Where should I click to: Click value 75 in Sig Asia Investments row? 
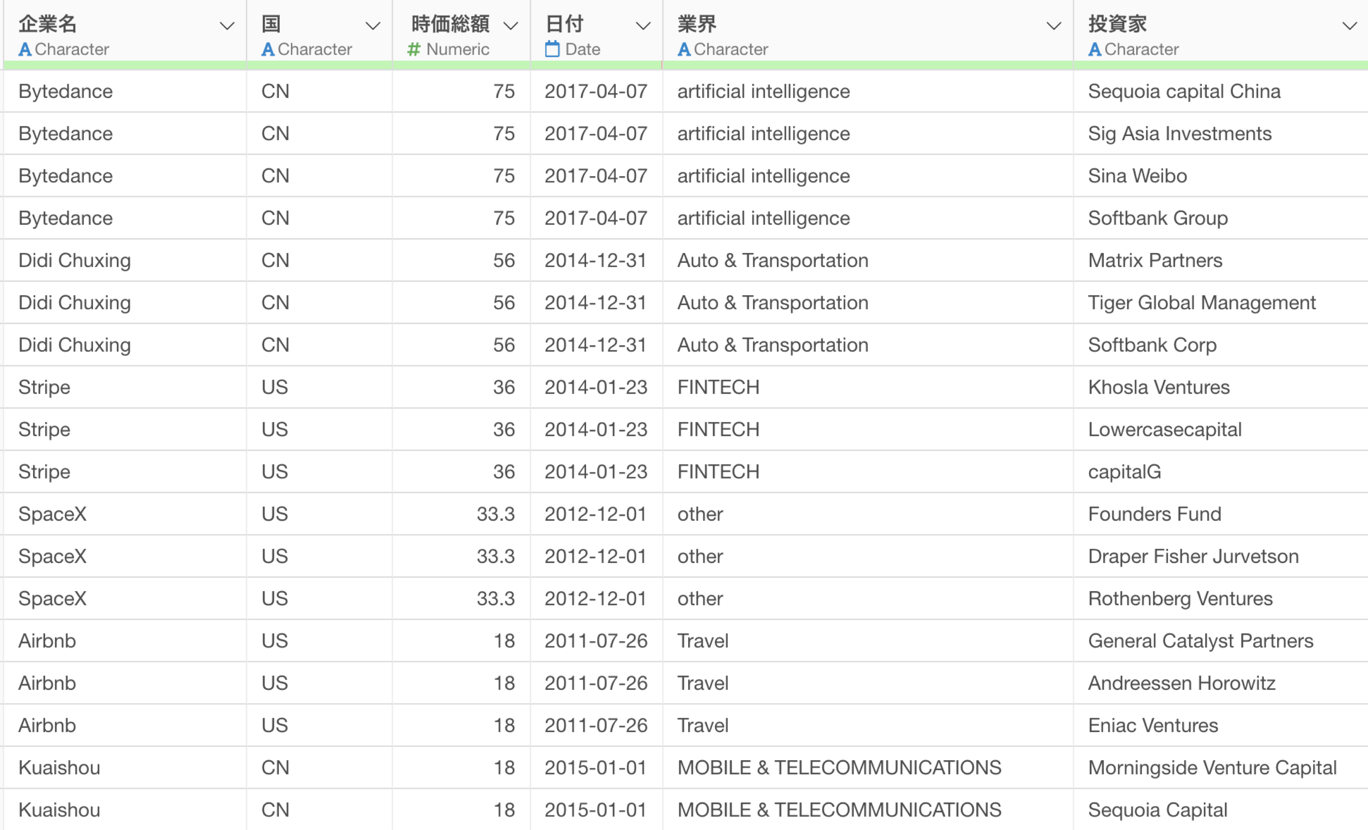pos(504,133)
